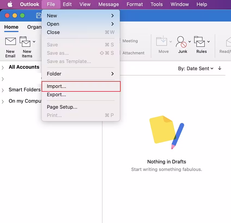Select On my Computer in sidebar
This screenshot has width=231, height=223.
tap(25, 101)
